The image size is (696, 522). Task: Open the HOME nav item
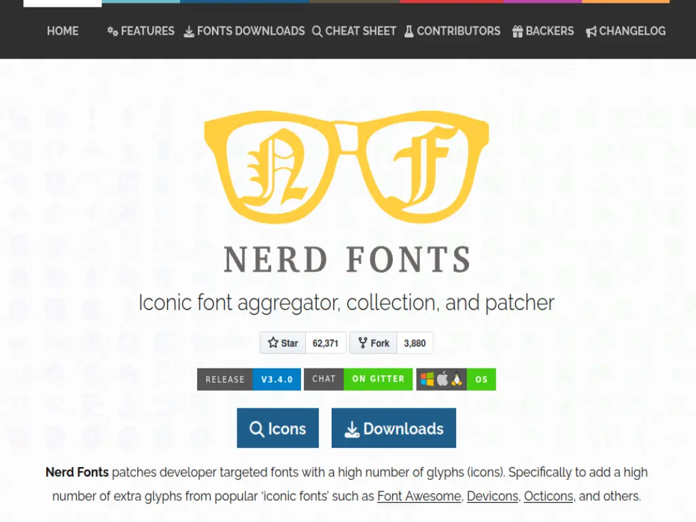tap(63, 31)
